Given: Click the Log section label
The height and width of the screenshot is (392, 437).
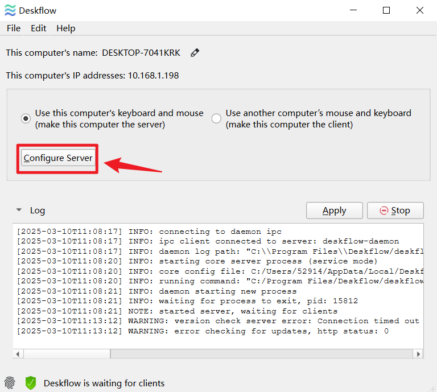Looking at the screenshot, I should (38, 211).
